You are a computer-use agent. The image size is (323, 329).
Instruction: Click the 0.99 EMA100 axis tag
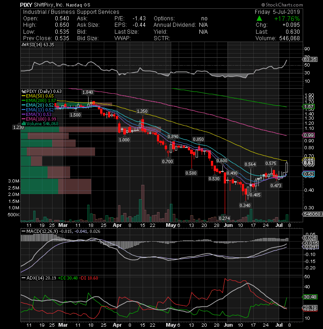tap(308, 135)
